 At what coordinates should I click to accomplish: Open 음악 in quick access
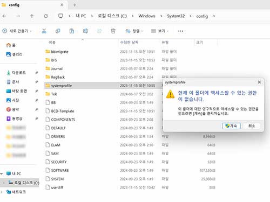(x=12, y=109)
